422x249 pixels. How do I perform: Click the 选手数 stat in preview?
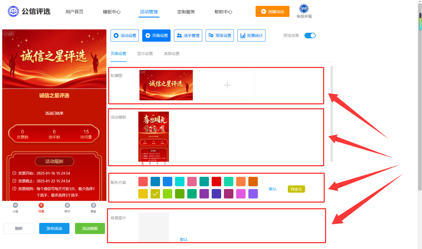(x=54, y=134)
